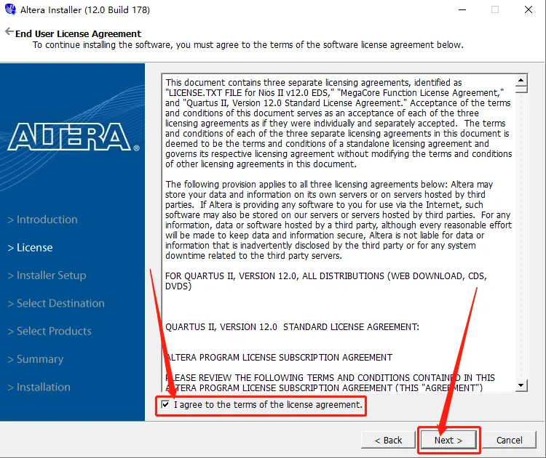Click the Altera Installer title bar icon
Screen dimensions: 546x458
pyautogui.click(x=10, y=9)
